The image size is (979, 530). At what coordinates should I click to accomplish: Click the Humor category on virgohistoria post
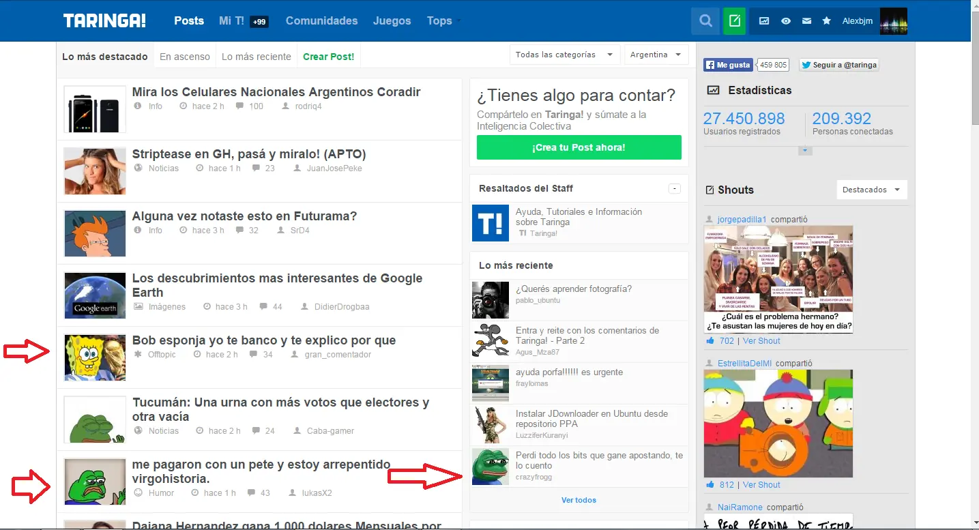pos(161,493)
